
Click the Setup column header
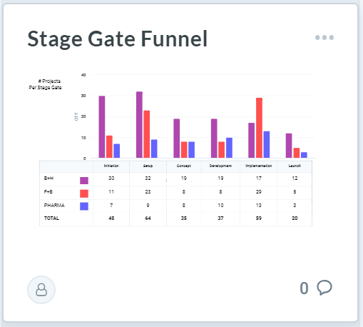pos(148,166)
